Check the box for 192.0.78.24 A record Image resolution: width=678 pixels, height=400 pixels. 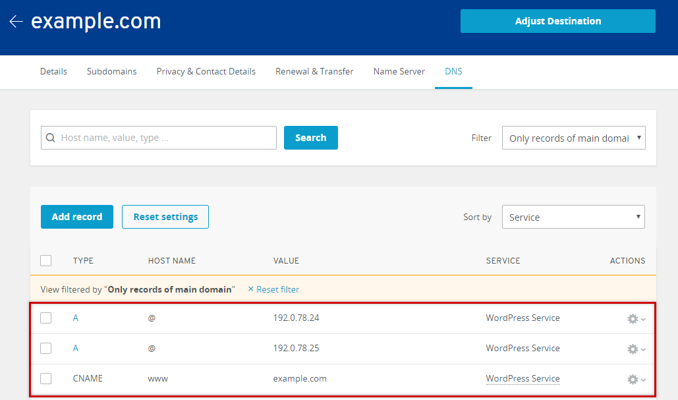(45, 318)
